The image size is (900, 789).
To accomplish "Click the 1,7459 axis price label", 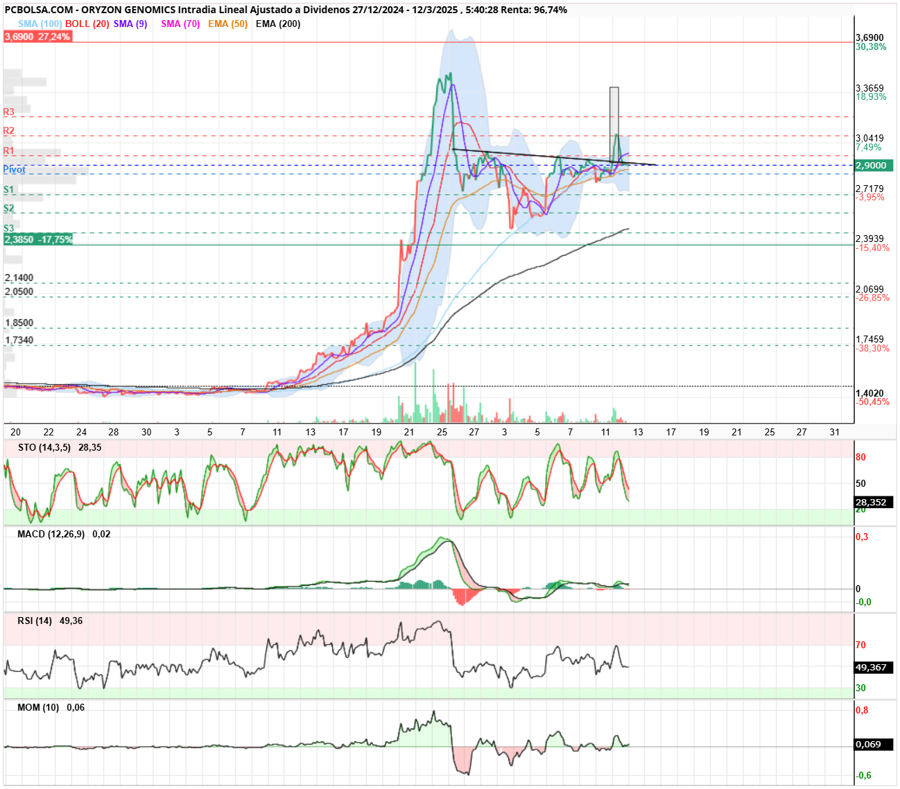I will [x=869, y=340].
